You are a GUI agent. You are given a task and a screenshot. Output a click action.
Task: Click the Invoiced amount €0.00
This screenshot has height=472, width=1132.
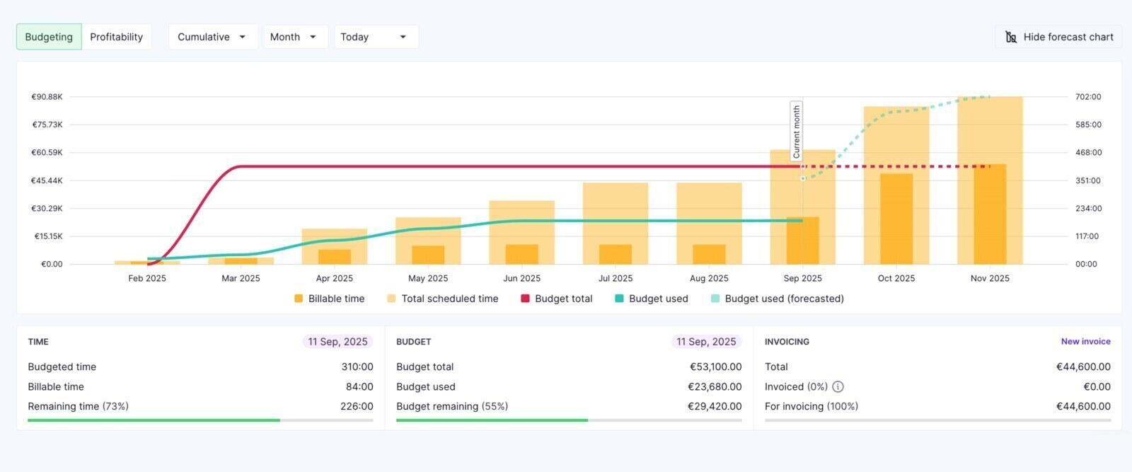1097,386
